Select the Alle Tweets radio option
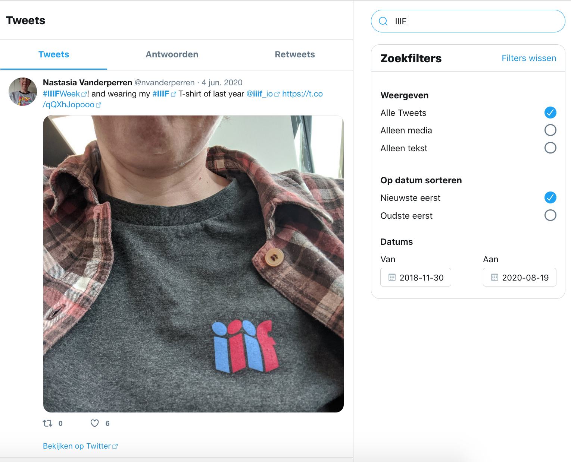This screenshot has height=462, width=571. pos(550,113)
